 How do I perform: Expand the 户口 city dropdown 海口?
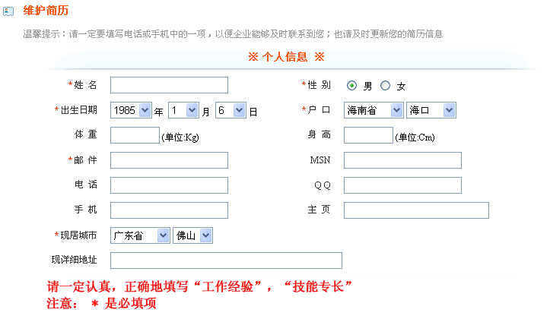(x=431, y=111)
